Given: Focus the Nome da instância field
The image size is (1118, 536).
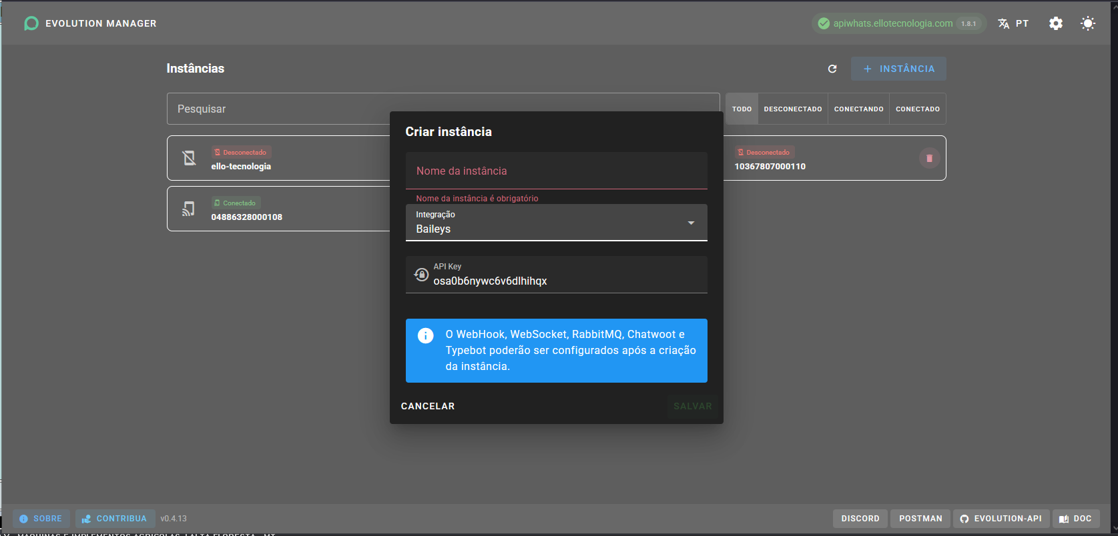Looking at the screenshot, I should [557, 171].
